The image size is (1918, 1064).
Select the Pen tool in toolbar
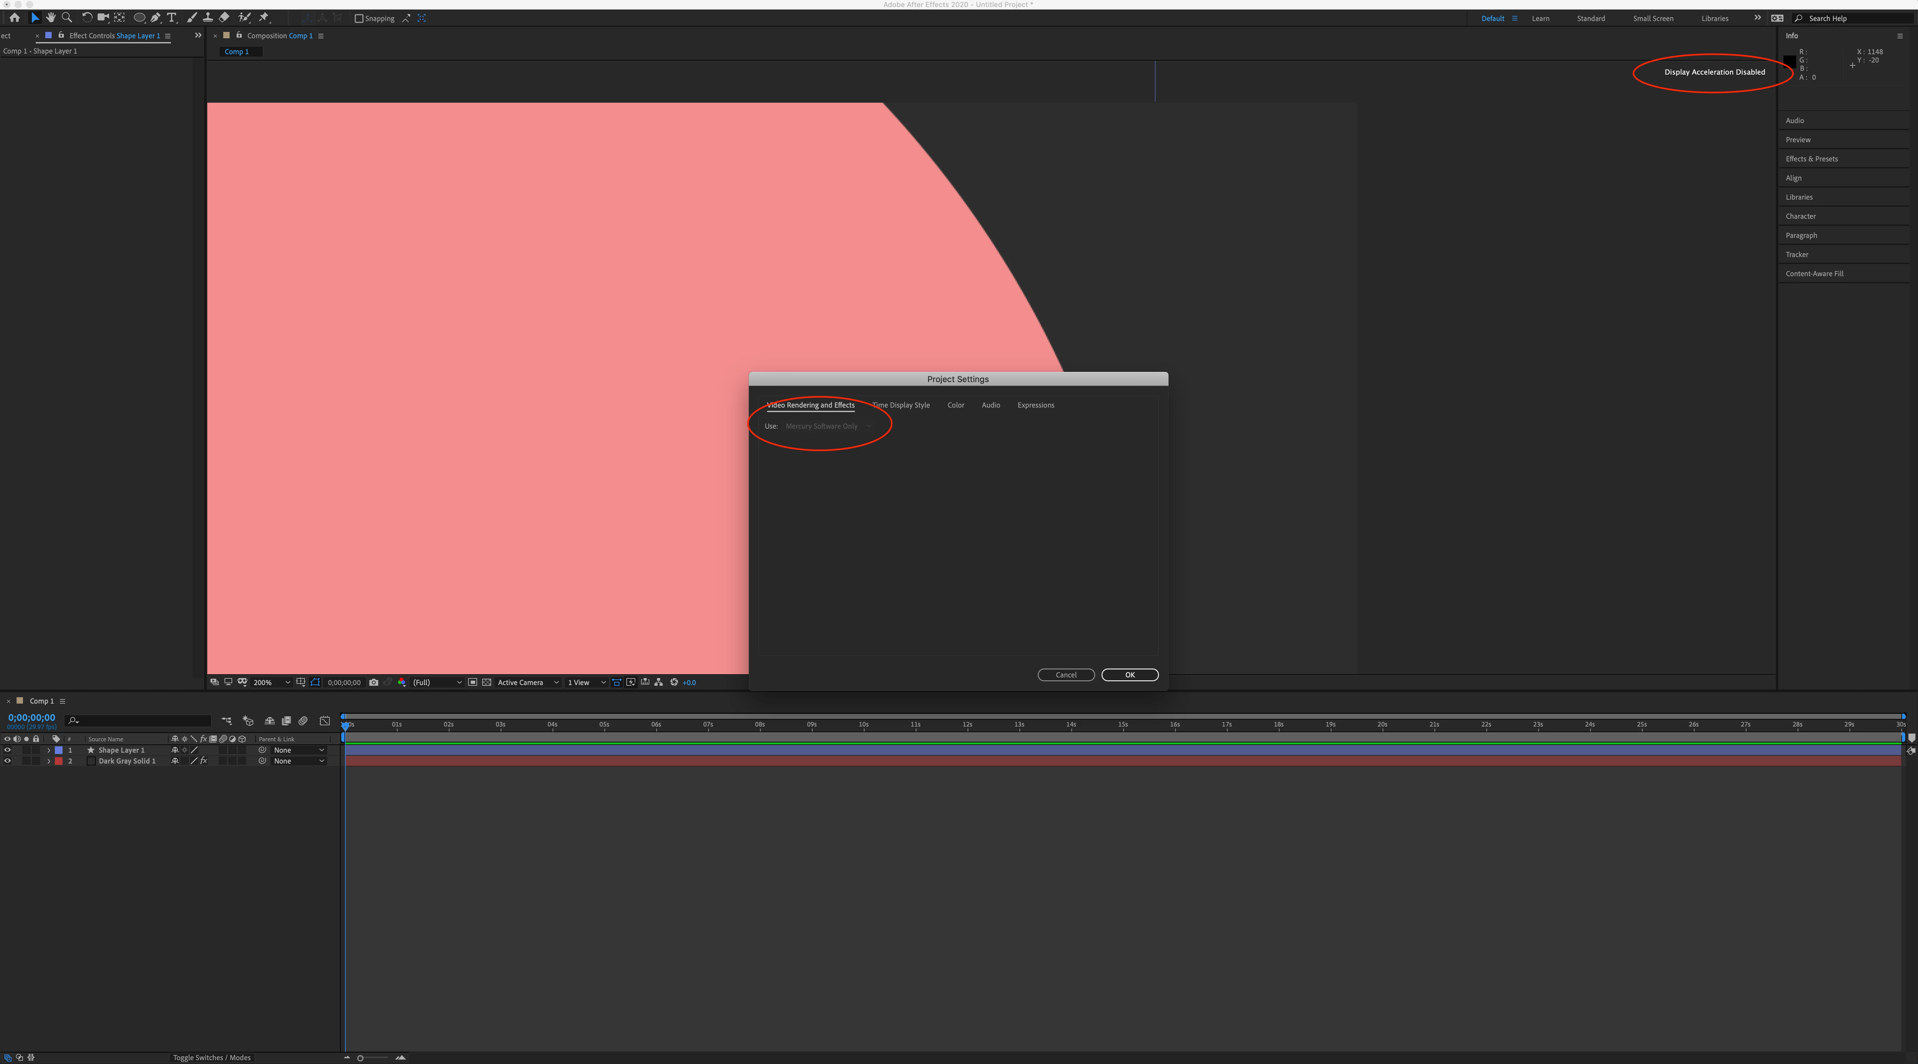(x=156, y=18)
